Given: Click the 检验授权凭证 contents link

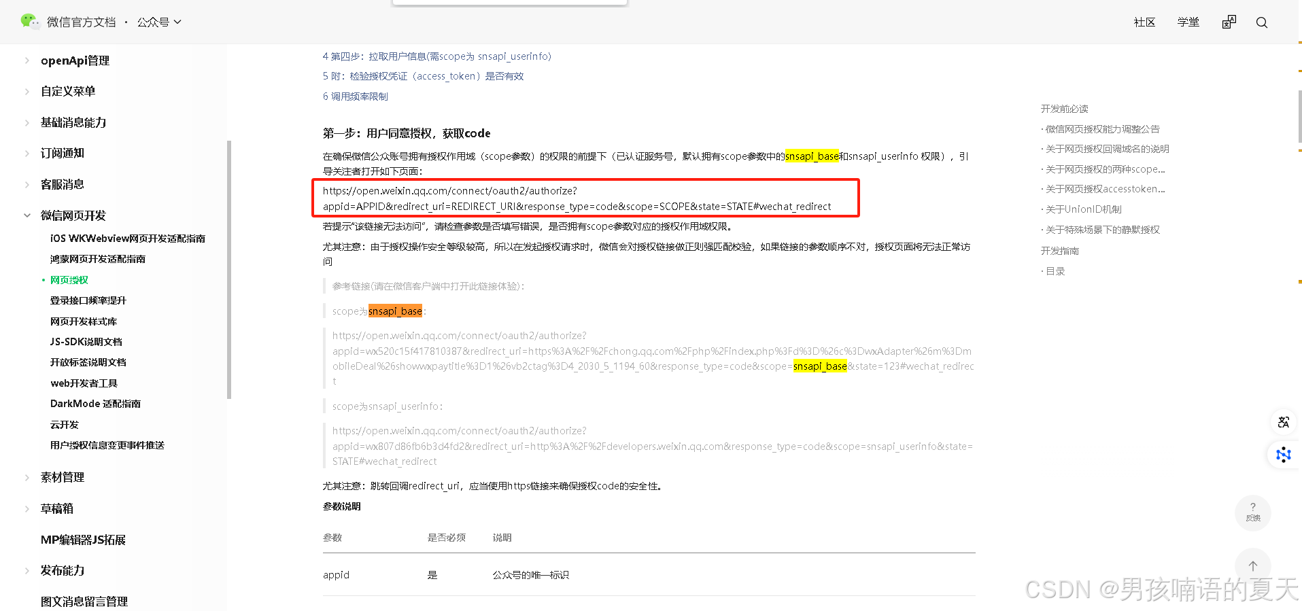Looking at the screenshot, I should pos(423,76).
